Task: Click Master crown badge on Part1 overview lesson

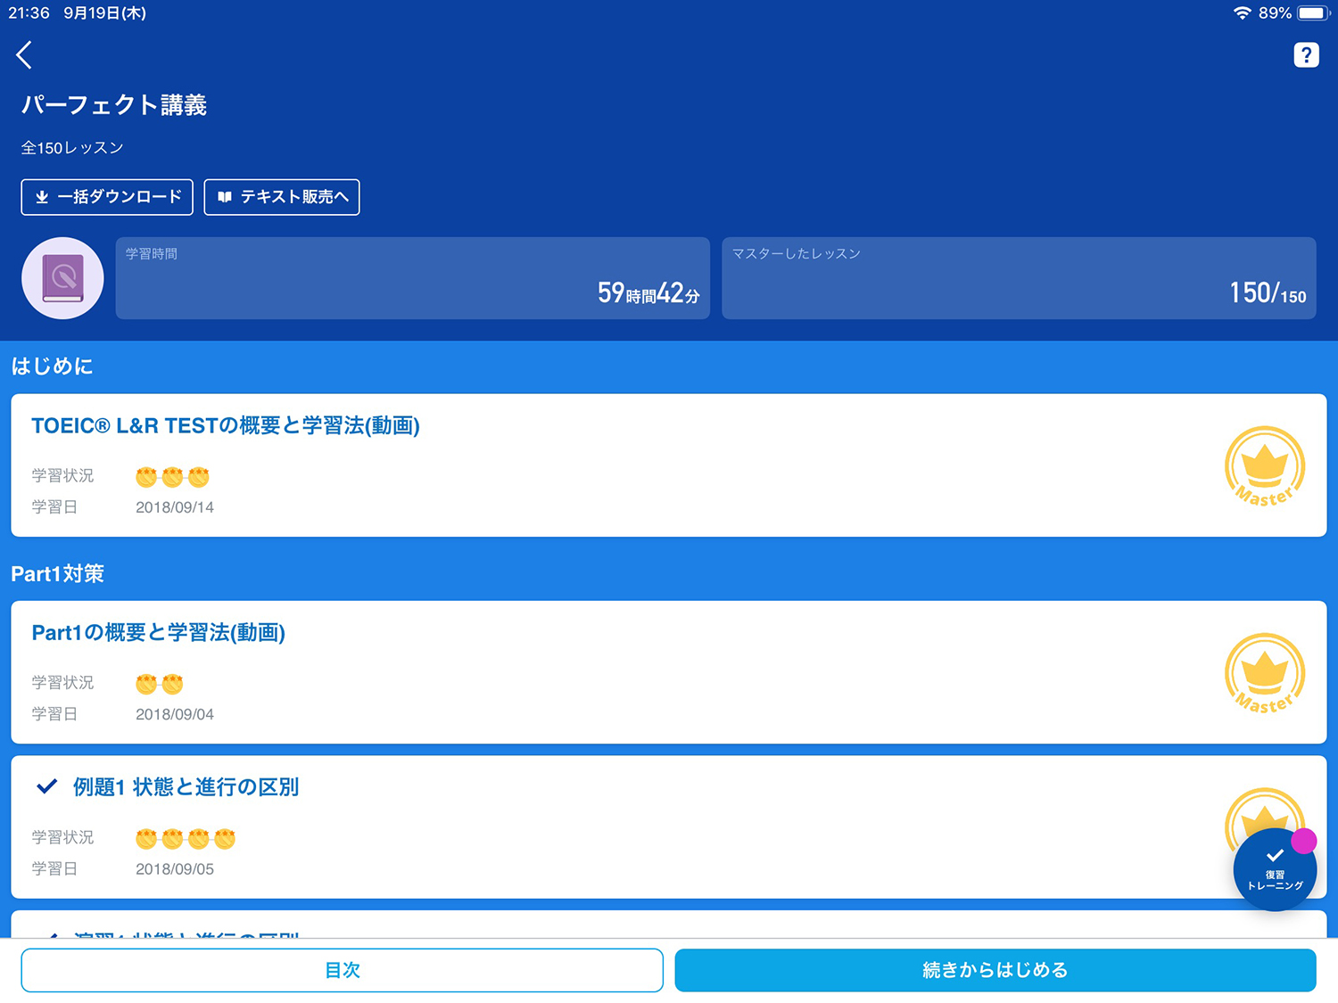Action: [x=1264, y=673]
